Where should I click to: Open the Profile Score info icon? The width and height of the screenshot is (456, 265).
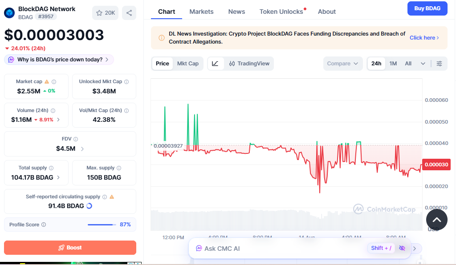point(44,225)
